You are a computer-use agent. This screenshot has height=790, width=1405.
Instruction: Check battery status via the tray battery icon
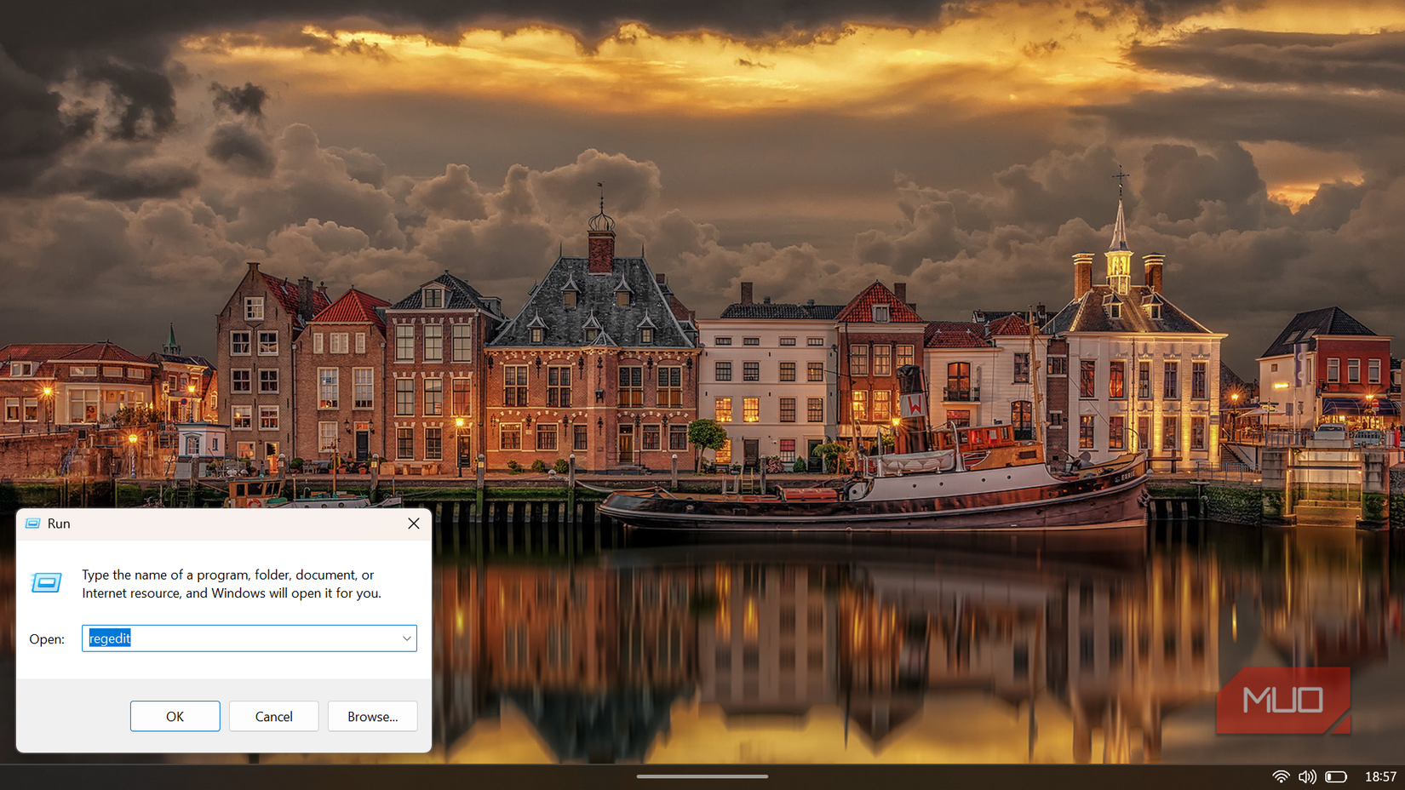[x=1335, y=776]
